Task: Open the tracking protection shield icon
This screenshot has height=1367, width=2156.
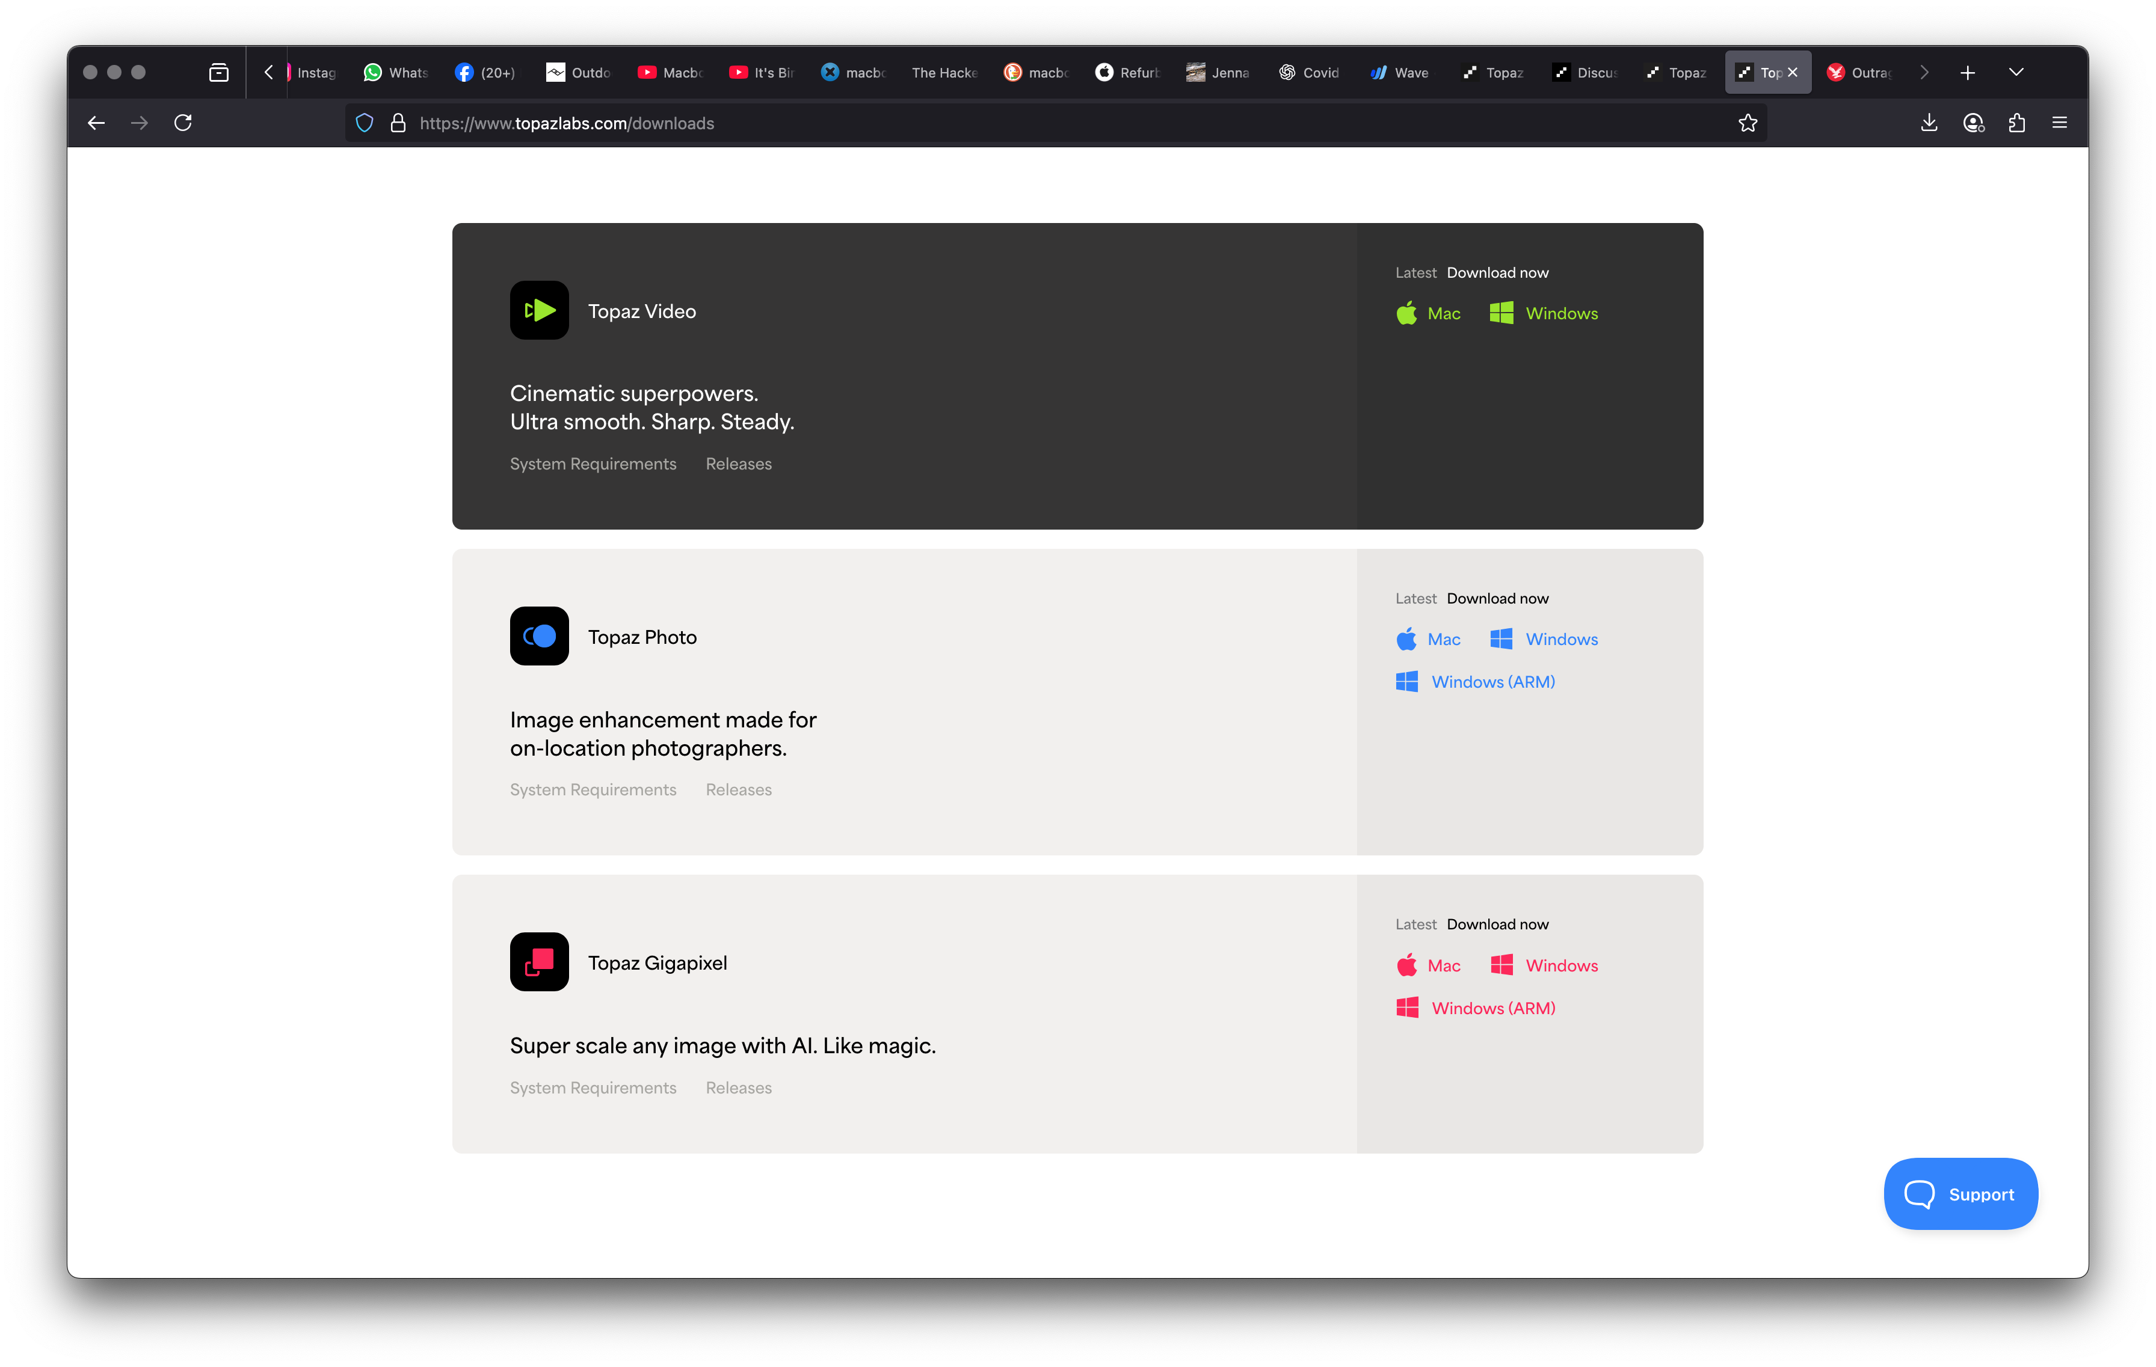Action: (x=365, y=123)
